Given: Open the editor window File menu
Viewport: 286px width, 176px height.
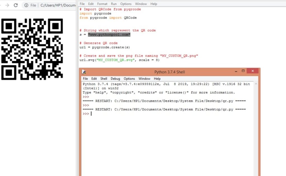Looking at the screenshot, I should pyautogui.click(x=82, y=4).
